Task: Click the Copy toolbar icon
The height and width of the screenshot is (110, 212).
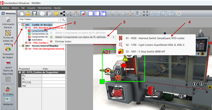Action: pyautogui.click(x=42, y=14)
